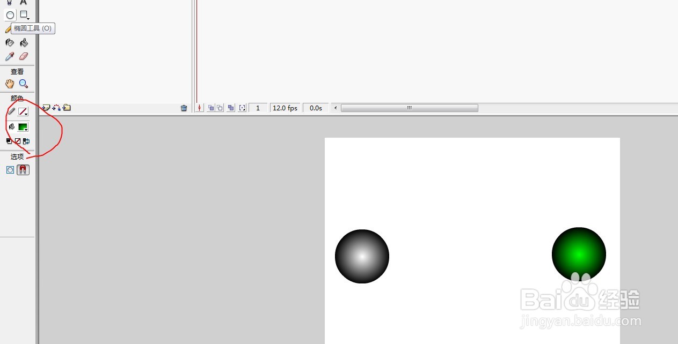Delete the layer with trash icon
This screenshot has width=678, height=344.
click(184, 108)
